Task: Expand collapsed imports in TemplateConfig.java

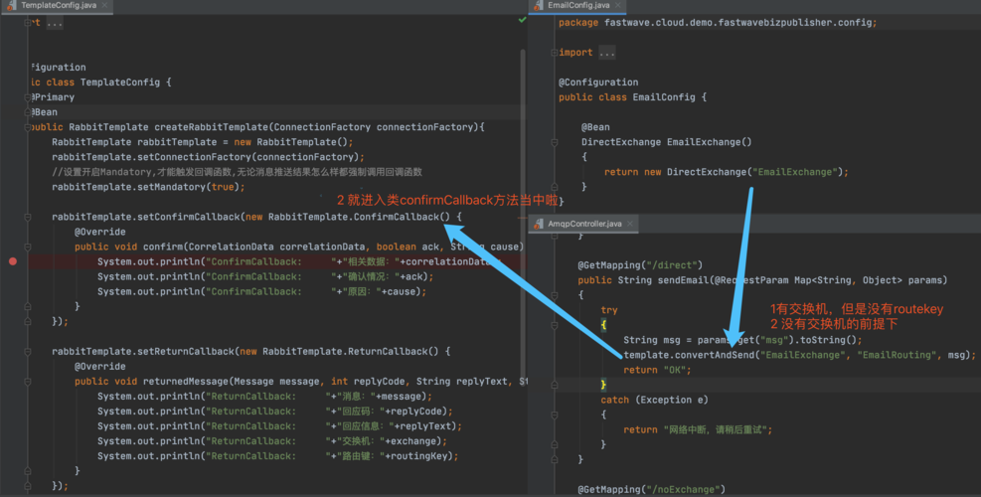Action: coord(54,23)
